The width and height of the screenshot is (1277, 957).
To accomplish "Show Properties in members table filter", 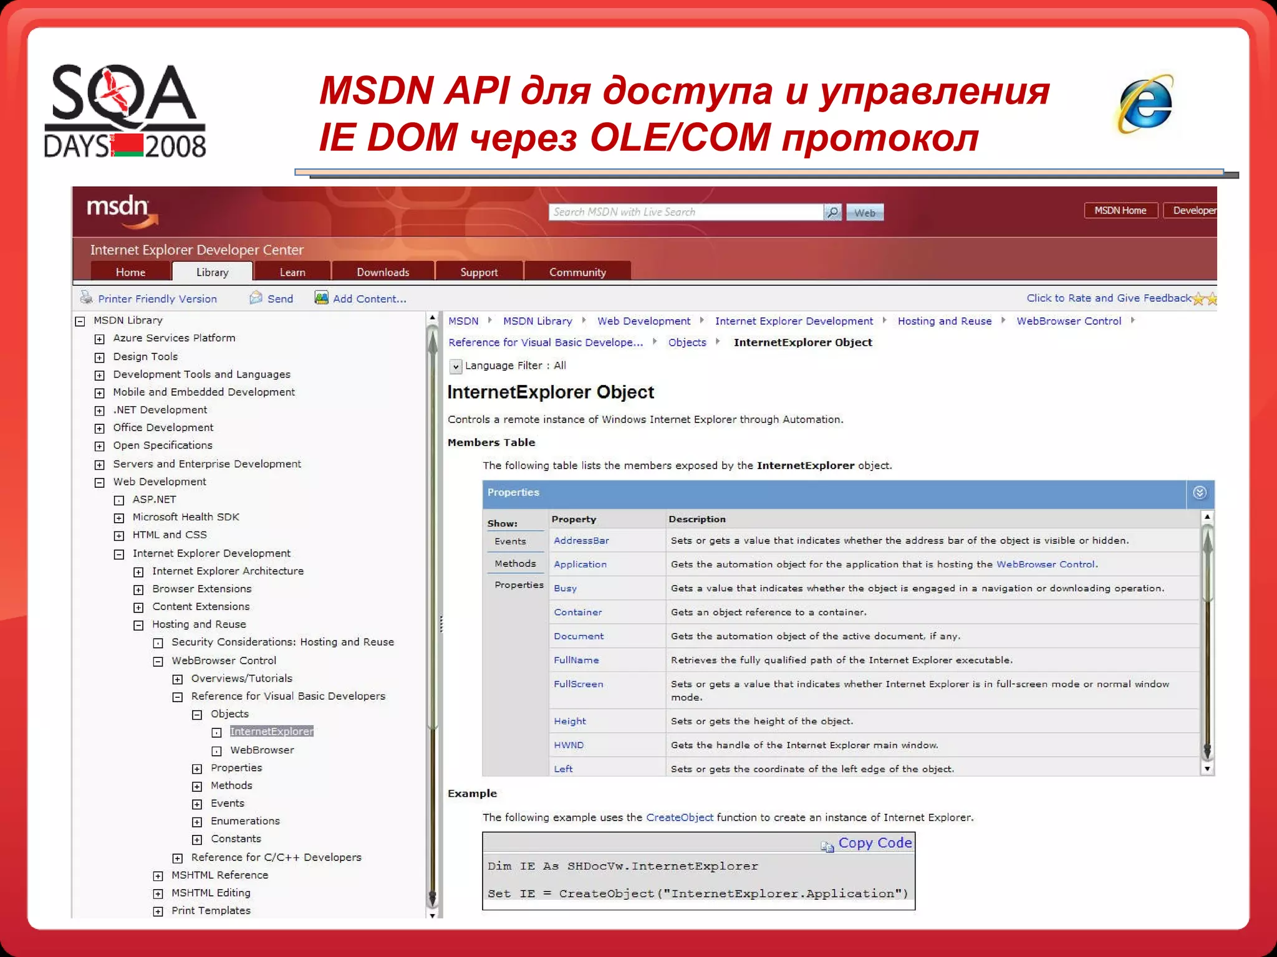I will pyautogui.click(x=519, y=585).
